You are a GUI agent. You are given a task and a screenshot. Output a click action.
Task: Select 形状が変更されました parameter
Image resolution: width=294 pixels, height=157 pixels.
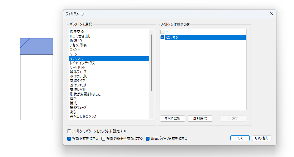(x=109, y=94)
